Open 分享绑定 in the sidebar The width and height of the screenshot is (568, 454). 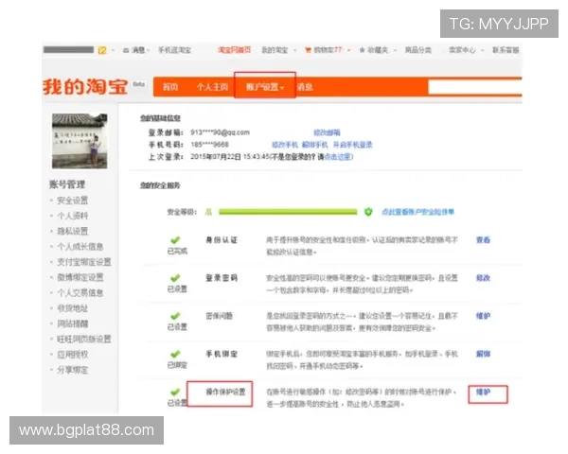coord(73,370)
